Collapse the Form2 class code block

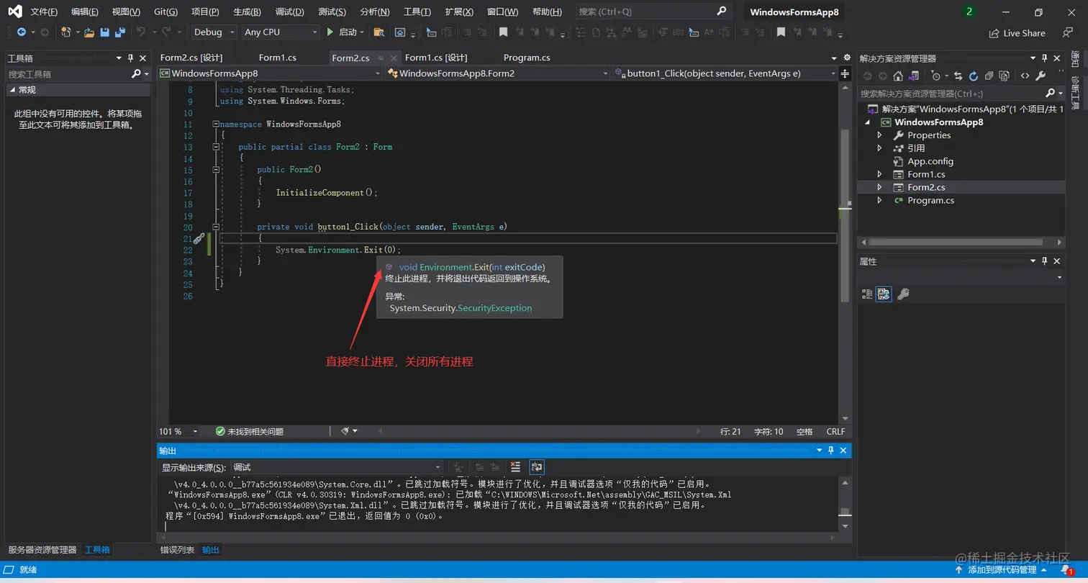pos(216,147)
